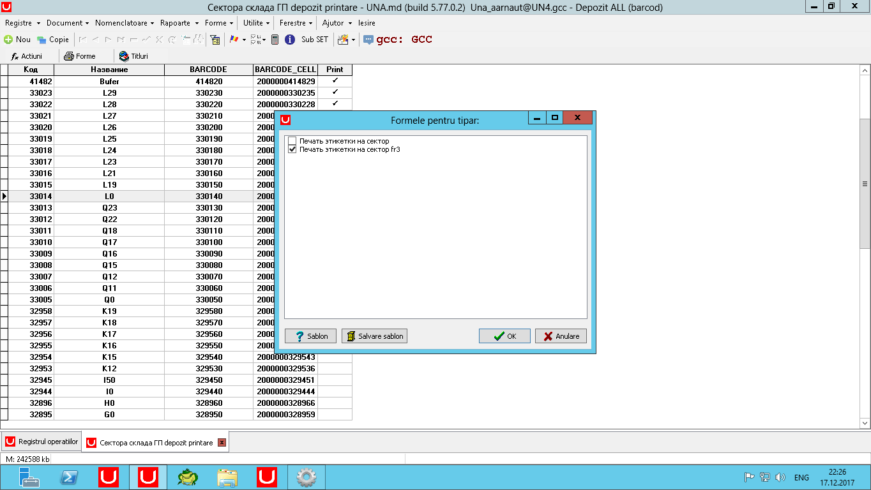Click the Forme printer button
Screen dimensions: 871x490
pyautogui.click(x=80, y=56)
